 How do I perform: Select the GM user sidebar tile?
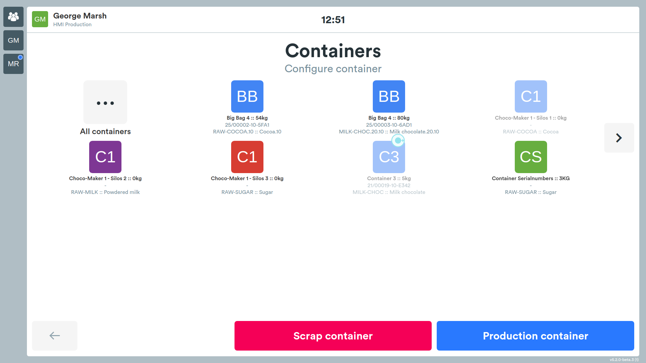tap(13, 40)
